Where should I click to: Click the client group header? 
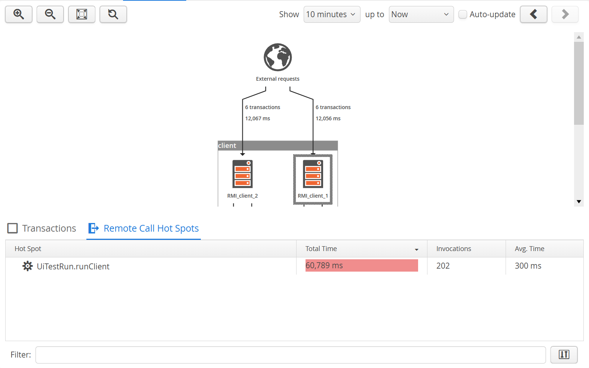click(278, 146)
